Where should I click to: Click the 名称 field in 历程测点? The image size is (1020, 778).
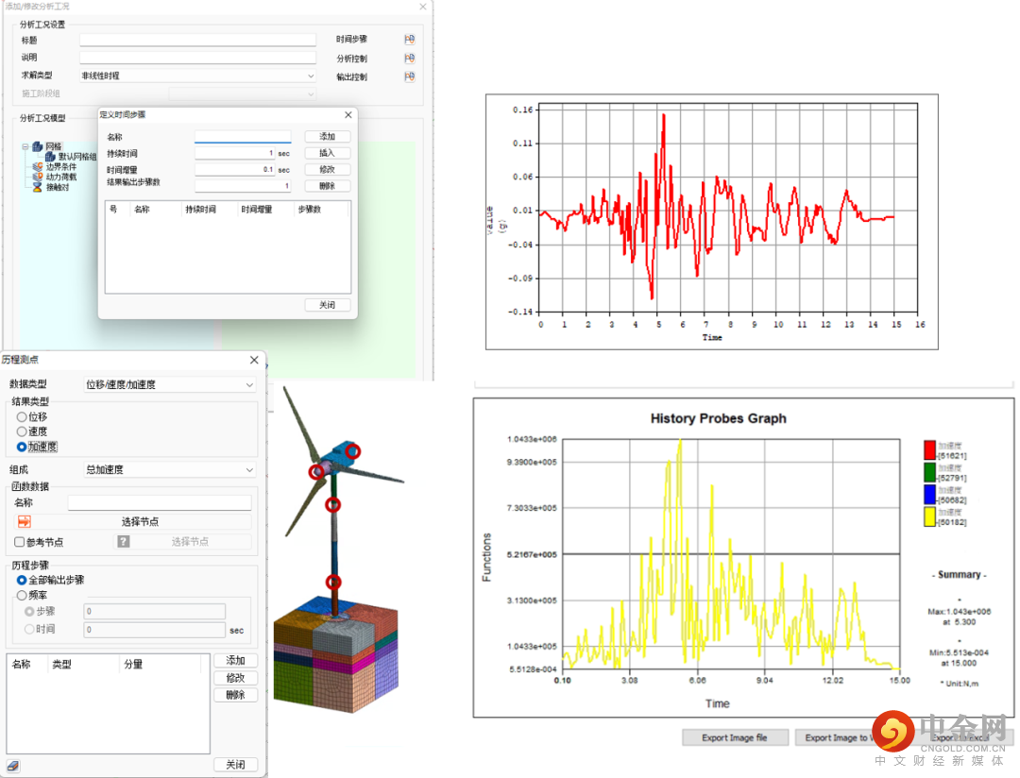click(160, 503)
